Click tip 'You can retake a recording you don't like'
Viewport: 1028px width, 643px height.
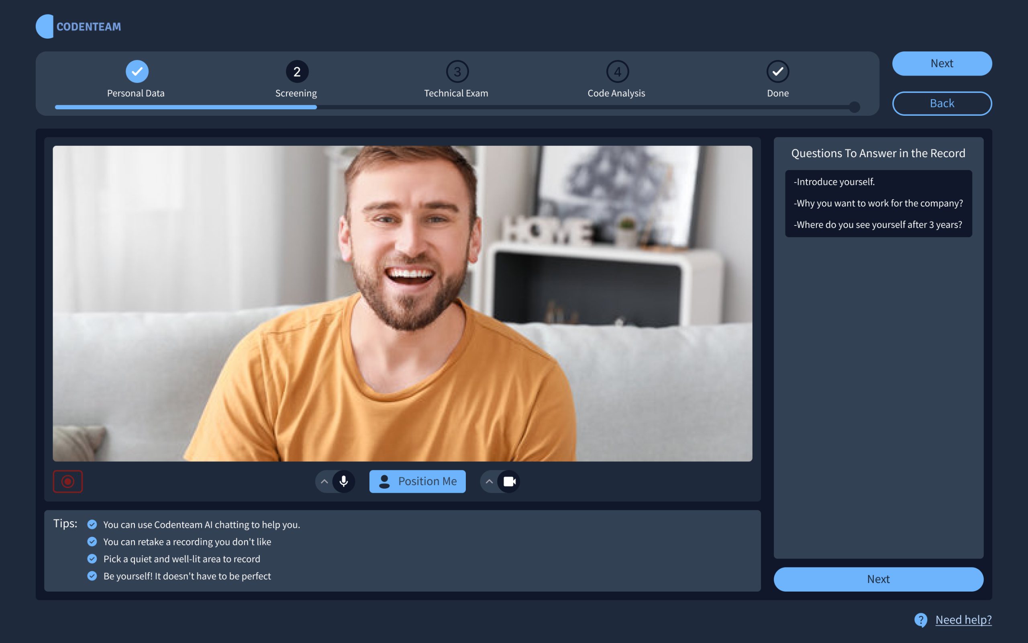[187, 542]
